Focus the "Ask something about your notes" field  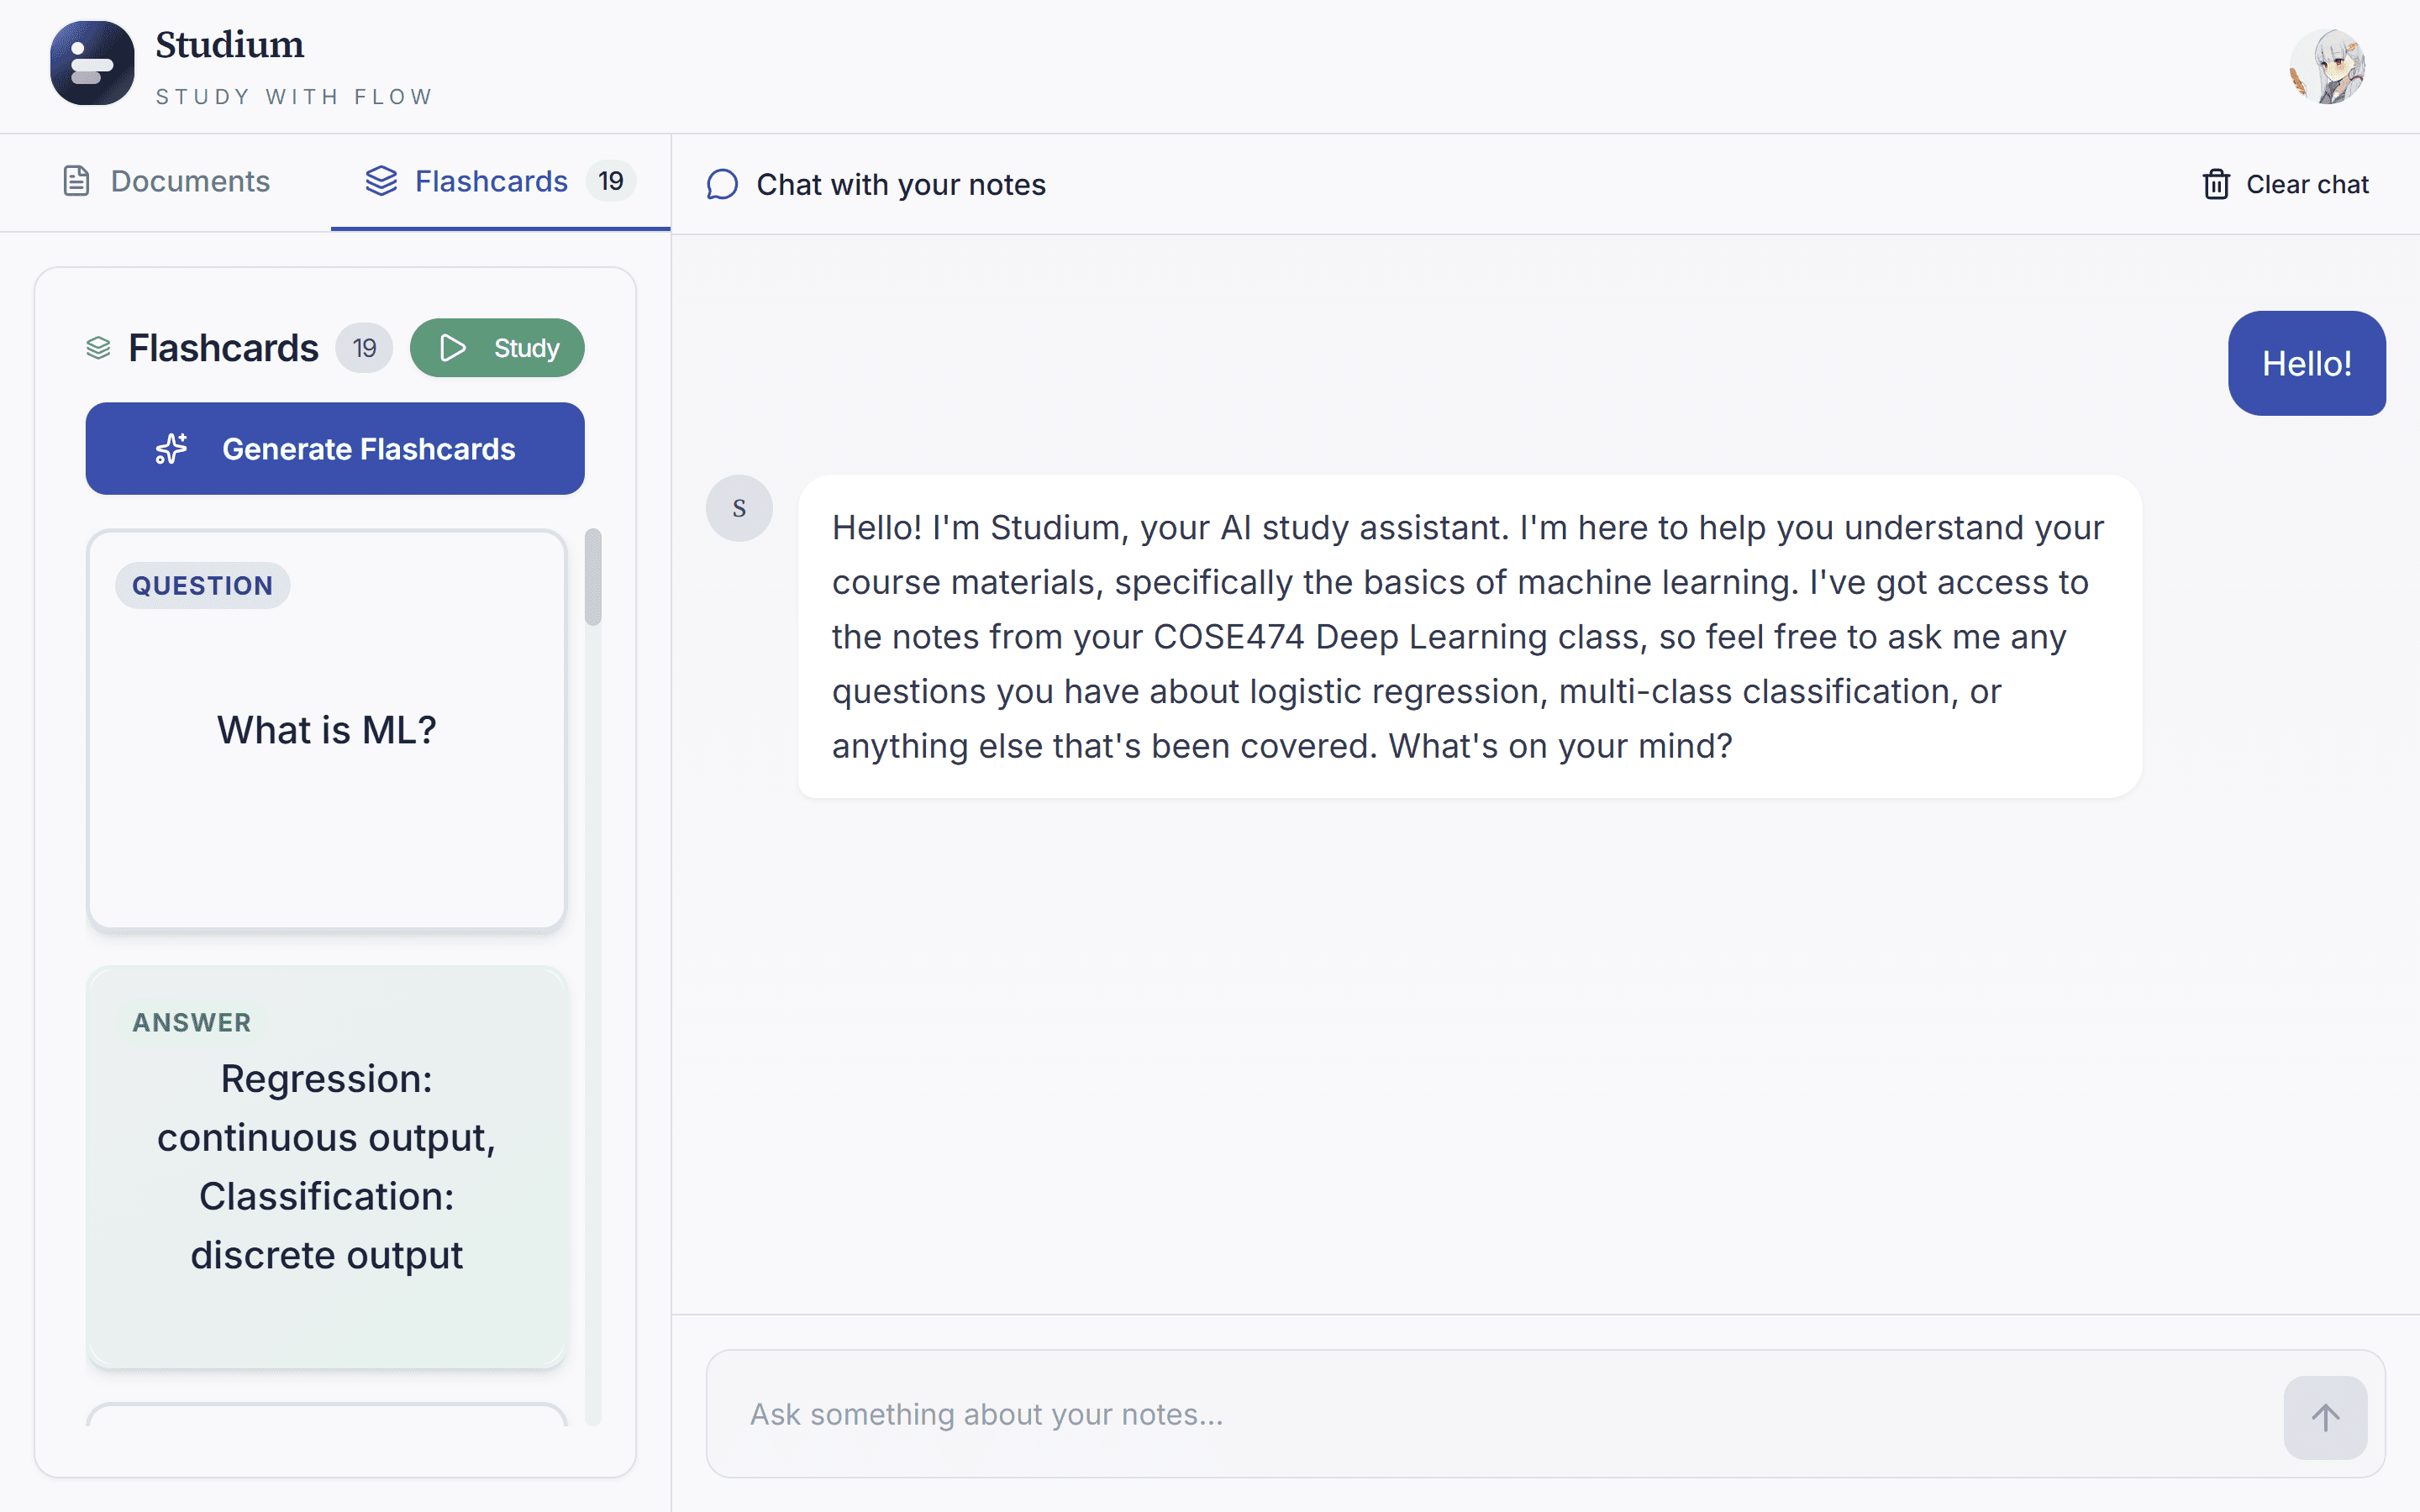(1490, 1414)
